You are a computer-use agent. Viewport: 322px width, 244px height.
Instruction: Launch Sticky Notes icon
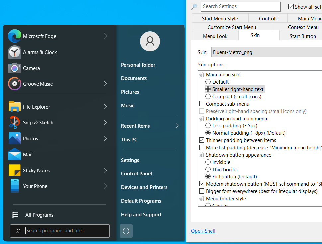[14, 170]
